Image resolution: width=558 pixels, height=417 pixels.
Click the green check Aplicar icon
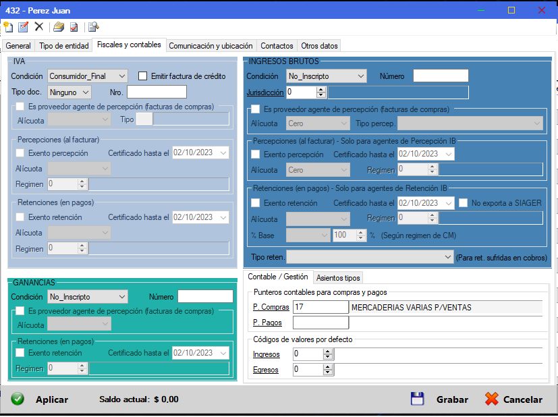[18, 399]
